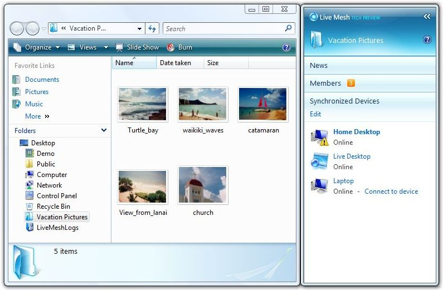Click the Connect to device link
443x290 pixels.
[x=391, y=191]
